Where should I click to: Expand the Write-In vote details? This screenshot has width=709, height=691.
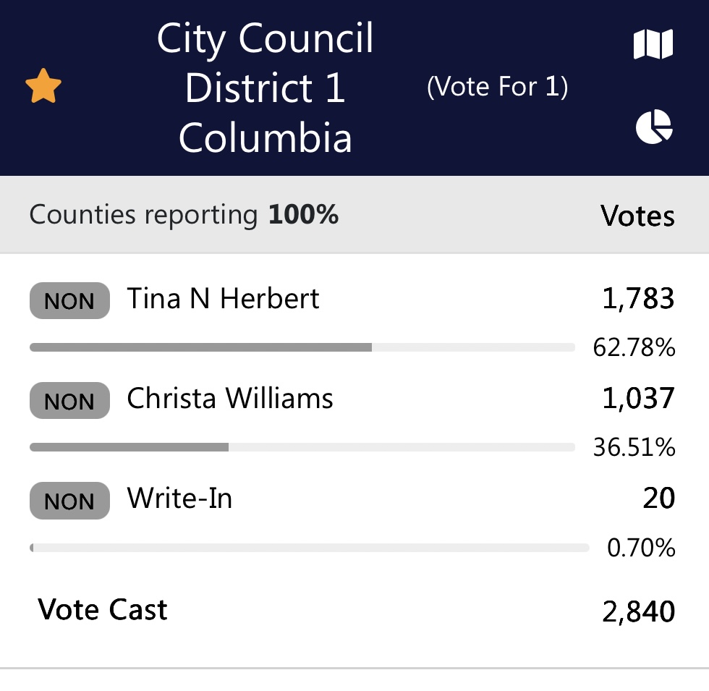tap(179, 498)
